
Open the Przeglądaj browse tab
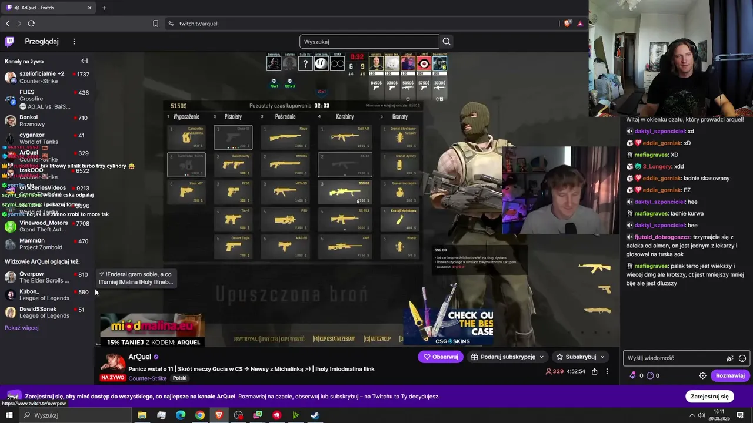pos(42,42)
